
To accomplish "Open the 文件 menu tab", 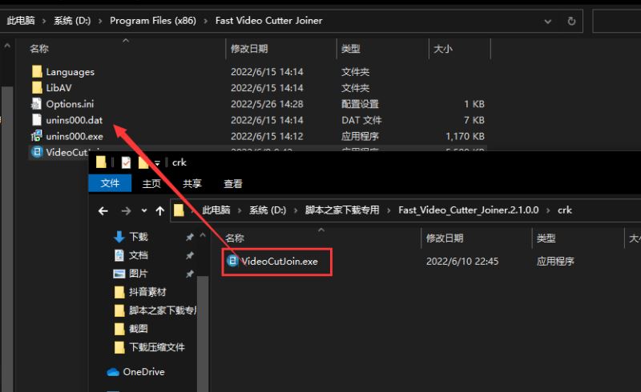I will click(110, 183).
